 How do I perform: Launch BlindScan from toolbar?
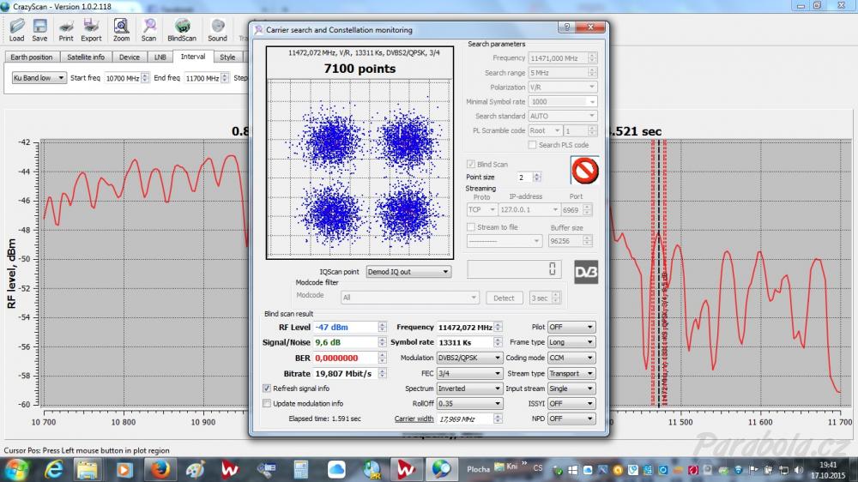coord(182,29)
